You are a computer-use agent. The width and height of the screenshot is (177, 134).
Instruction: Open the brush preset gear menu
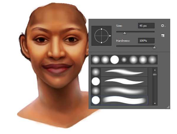click(x=163, y=26)
